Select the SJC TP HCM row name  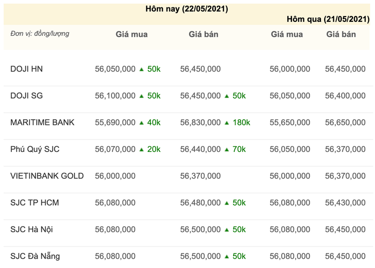pos(35,203)
